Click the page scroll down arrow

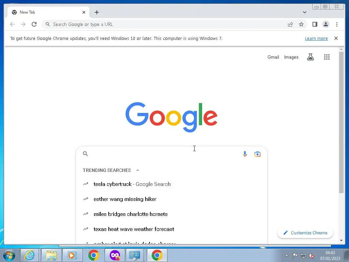tap(341, 241)
